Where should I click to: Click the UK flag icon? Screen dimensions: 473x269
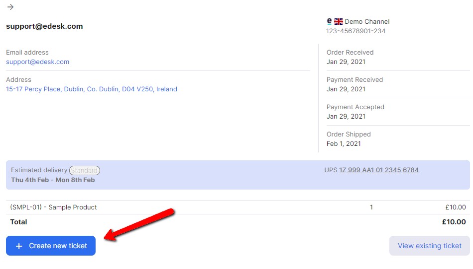(x=339, y=22)
